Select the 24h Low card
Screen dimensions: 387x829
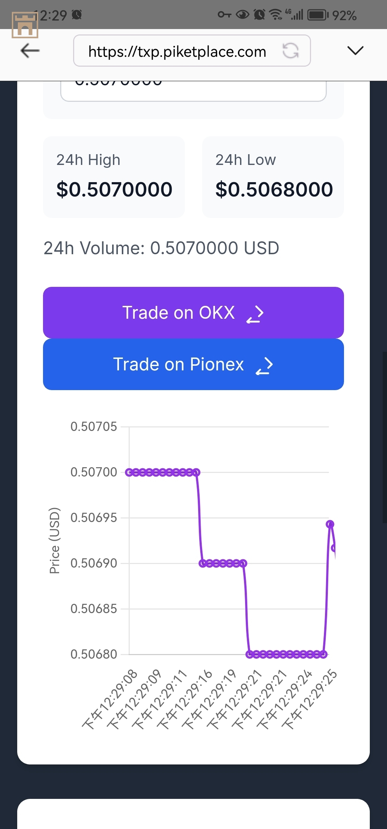(x=273, y=177)
